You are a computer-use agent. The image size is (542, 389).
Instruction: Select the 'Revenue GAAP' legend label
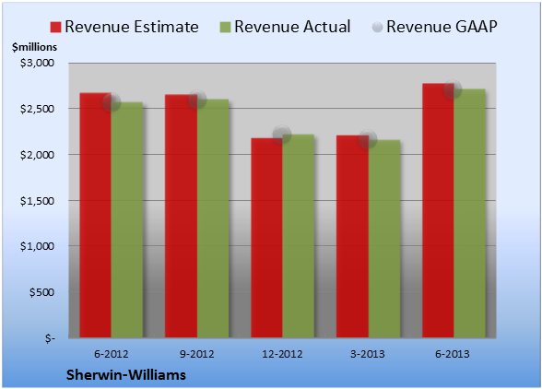click(x=442, y=27)
